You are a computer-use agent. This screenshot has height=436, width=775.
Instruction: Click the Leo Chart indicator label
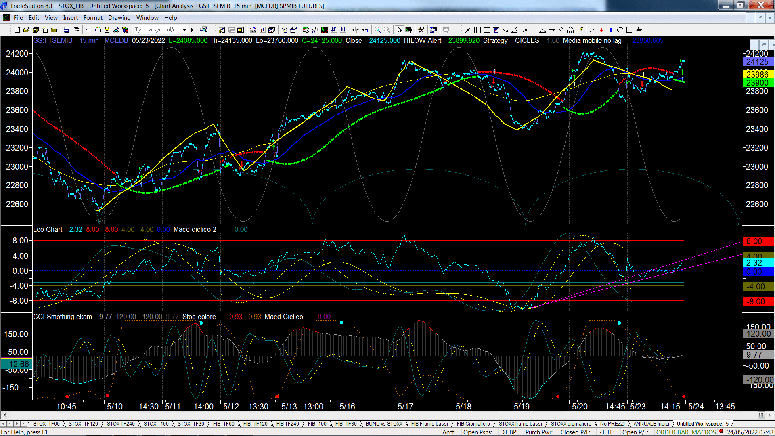click(48, 229)
